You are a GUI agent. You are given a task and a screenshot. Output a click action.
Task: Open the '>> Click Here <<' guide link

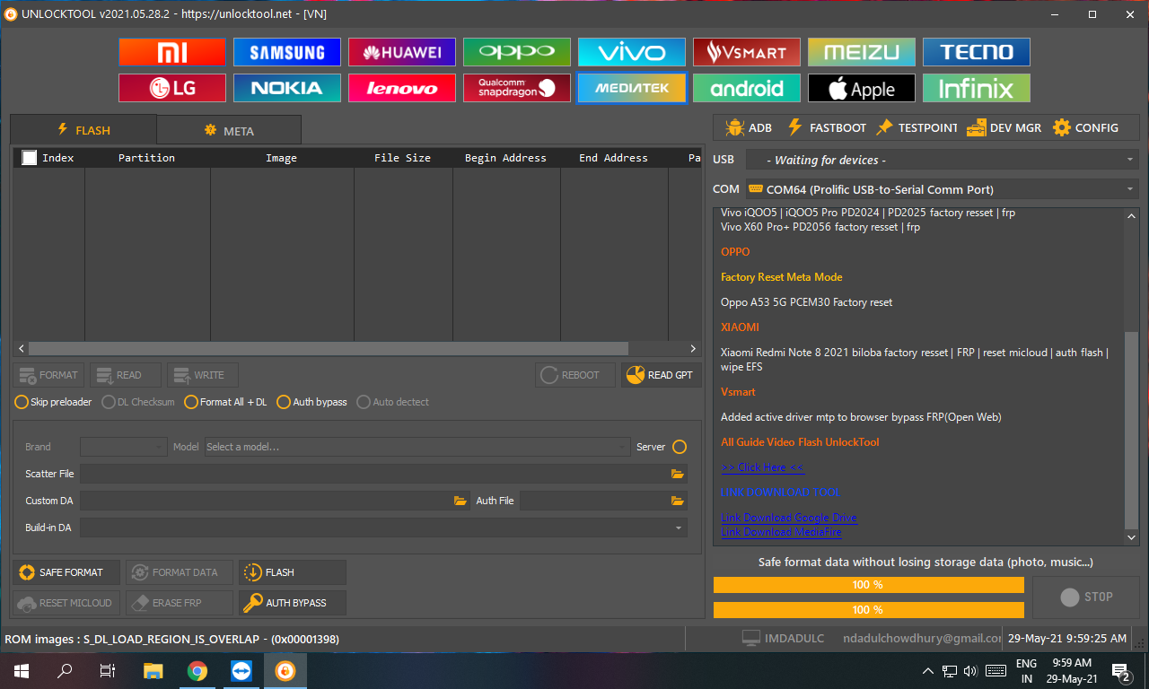tap(762, 467)
